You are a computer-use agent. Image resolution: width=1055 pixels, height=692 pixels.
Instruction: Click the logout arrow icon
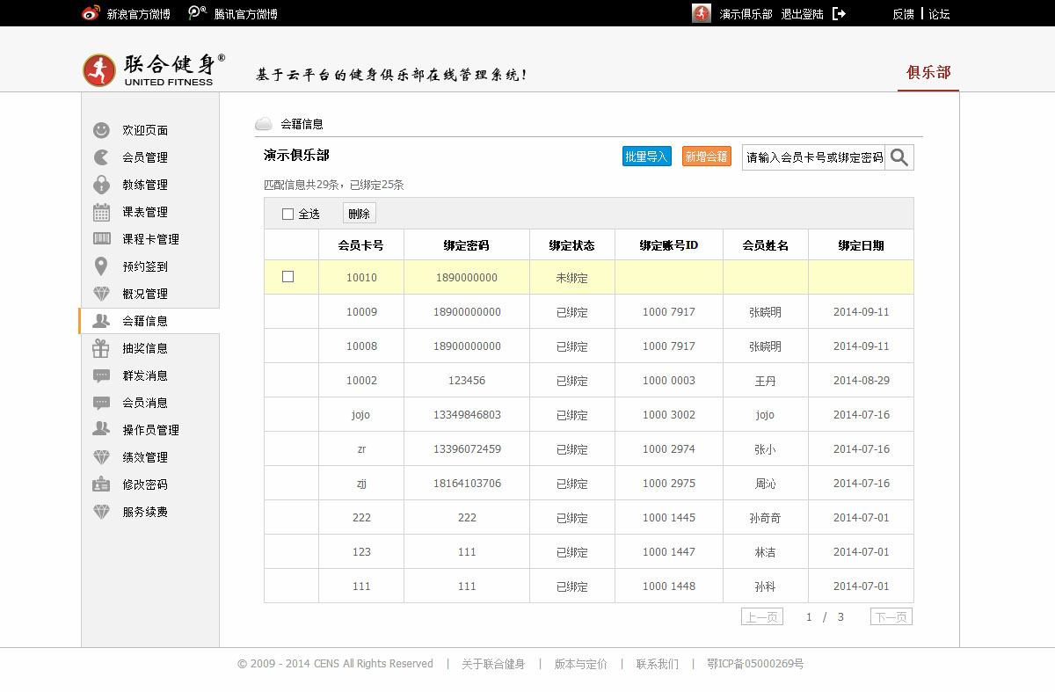839,14
